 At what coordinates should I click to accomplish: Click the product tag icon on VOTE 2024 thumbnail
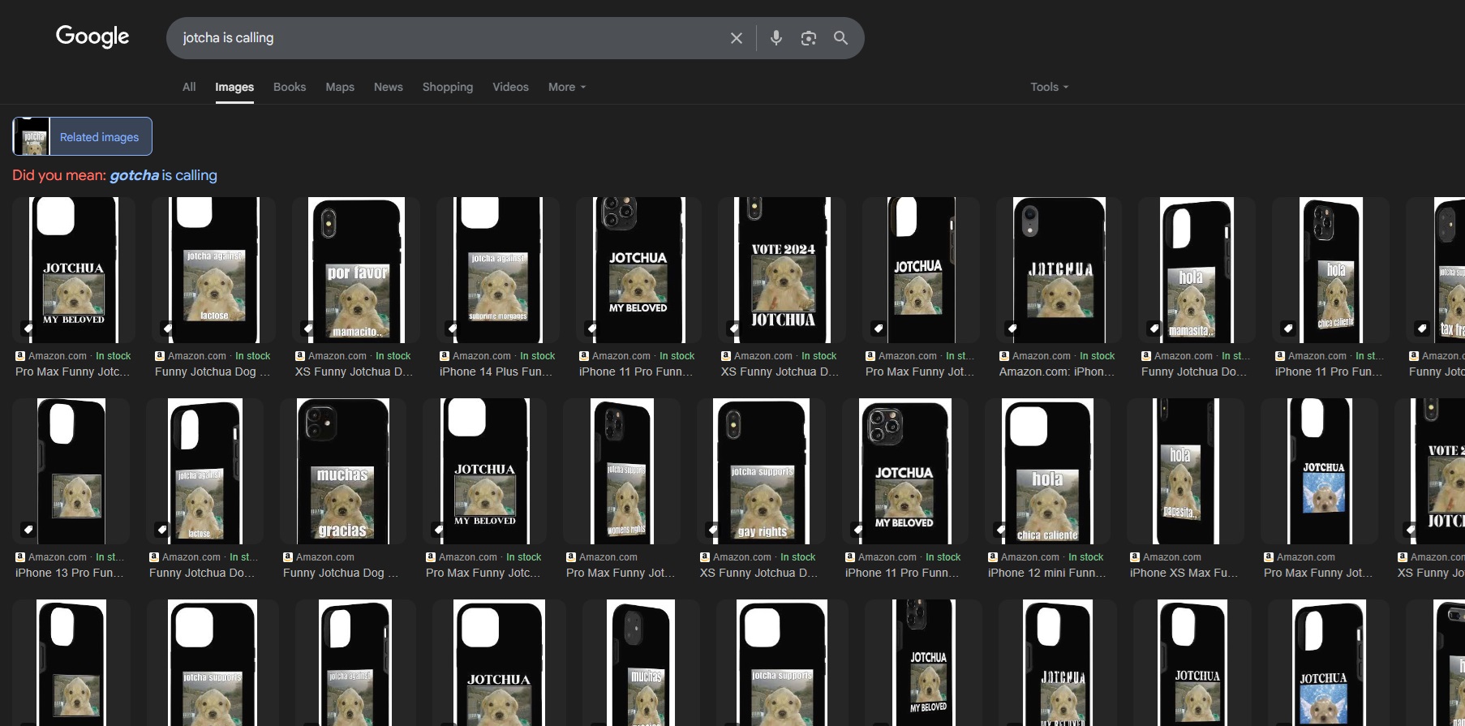click(x=734, y=329)
